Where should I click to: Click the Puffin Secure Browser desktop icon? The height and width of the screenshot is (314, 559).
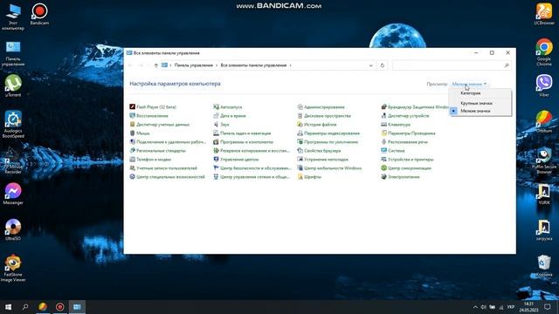point(544,160)
